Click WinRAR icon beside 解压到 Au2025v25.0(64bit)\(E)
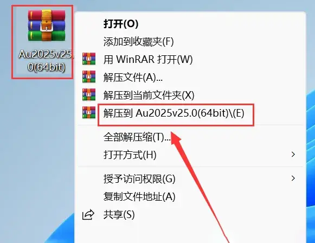The width and height of the screenshot is (315, 243). tap(89, 112)
